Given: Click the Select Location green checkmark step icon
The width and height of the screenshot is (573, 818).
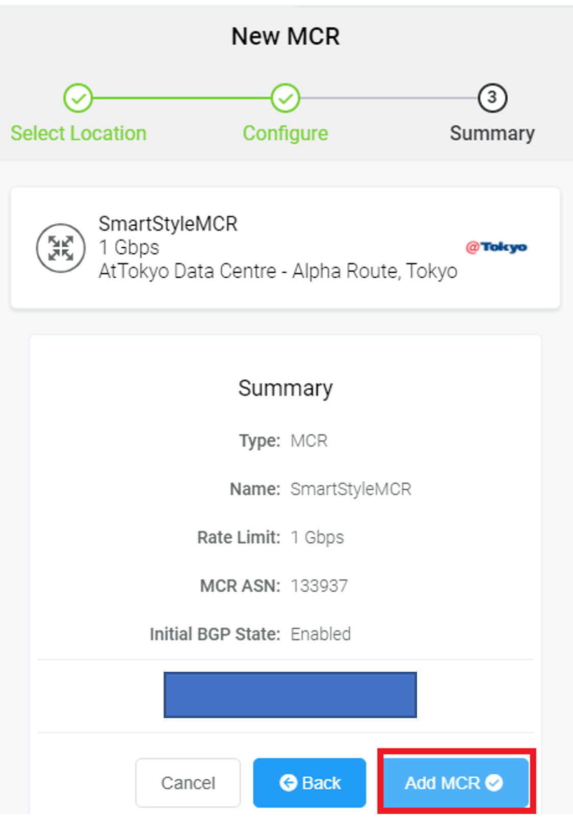Looking at the screenshot, I should tap(78, 98).
